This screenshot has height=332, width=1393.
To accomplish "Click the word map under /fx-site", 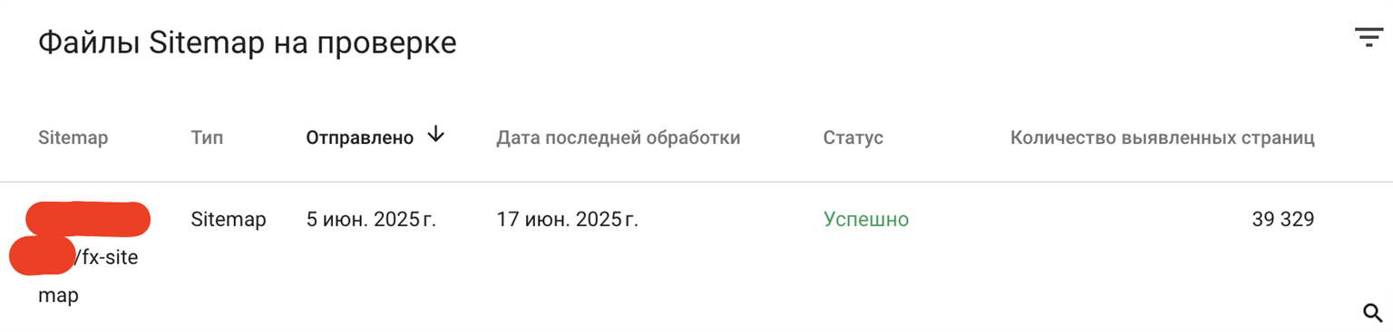I will coord(58,296).
